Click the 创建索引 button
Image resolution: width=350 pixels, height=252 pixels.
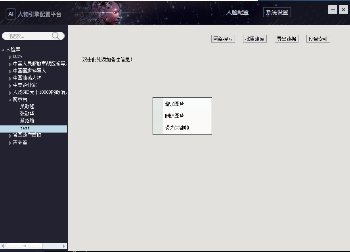tap(318, 39)
